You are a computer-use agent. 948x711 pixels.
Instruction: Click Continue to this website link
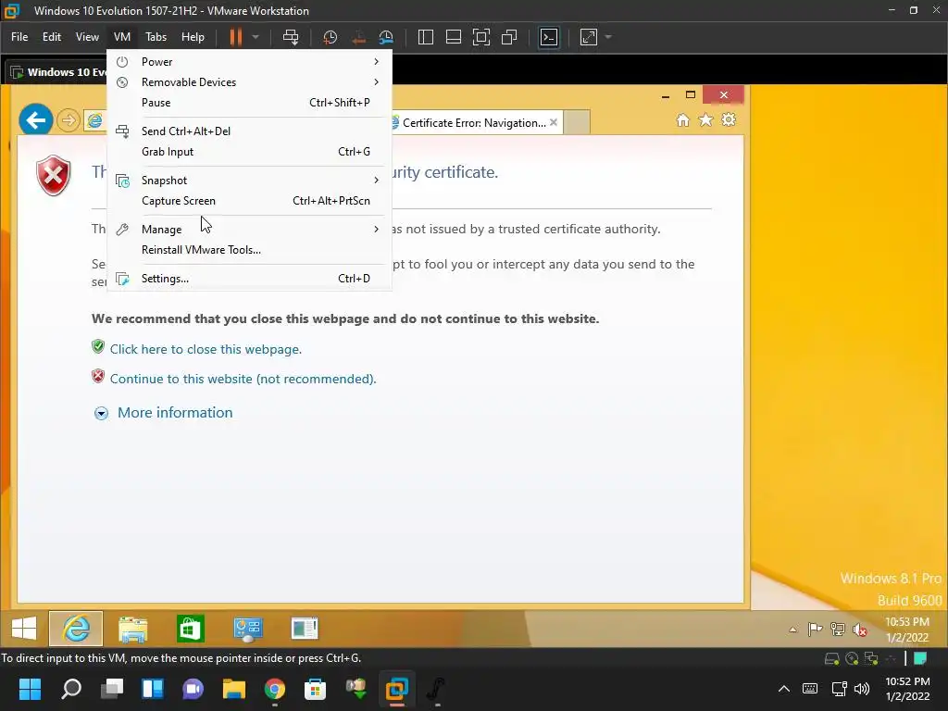pyautogui.click(x=243, y=379)
